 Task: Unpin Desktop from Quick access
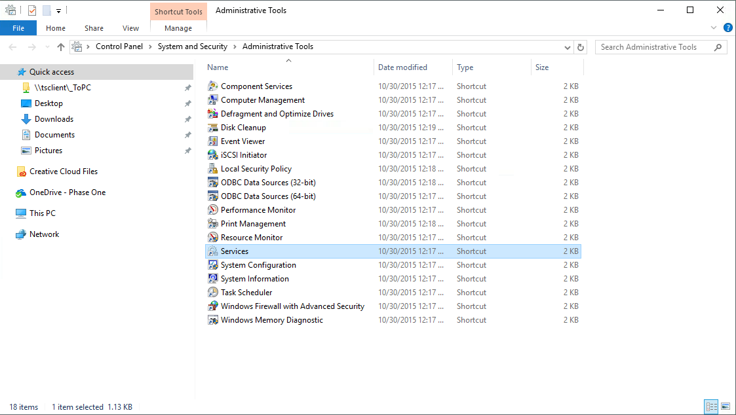pos(187,103)
